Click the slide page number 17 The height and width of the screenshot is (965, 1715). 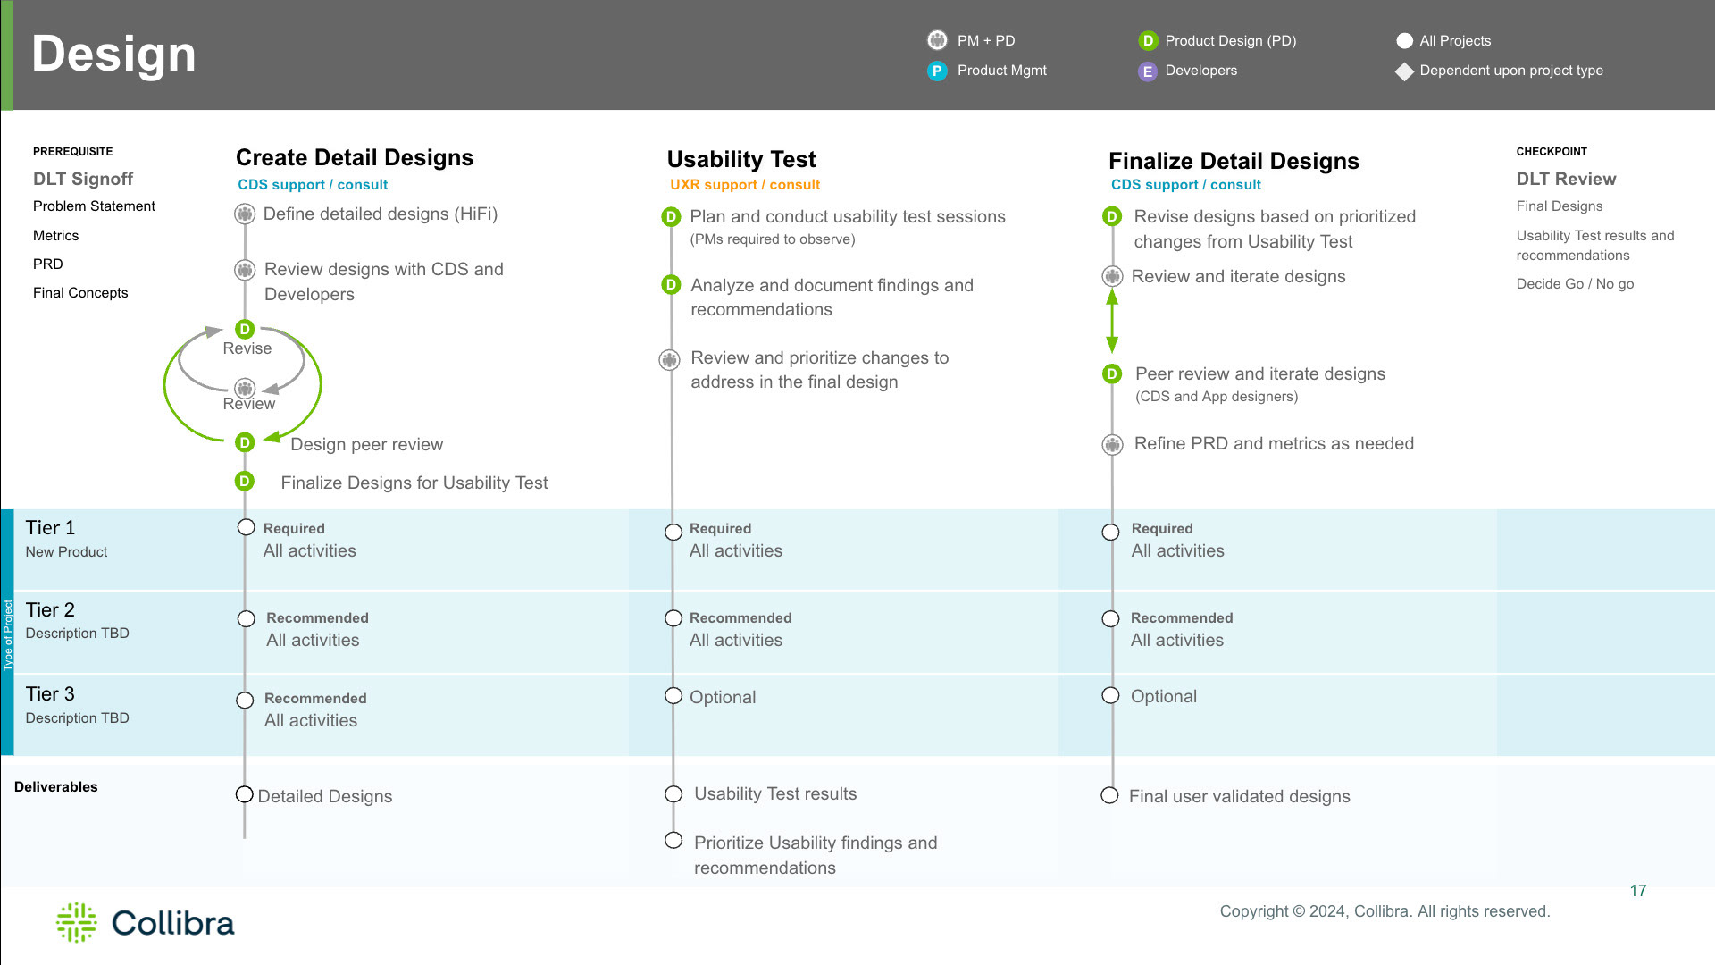tap(1638, 891)
